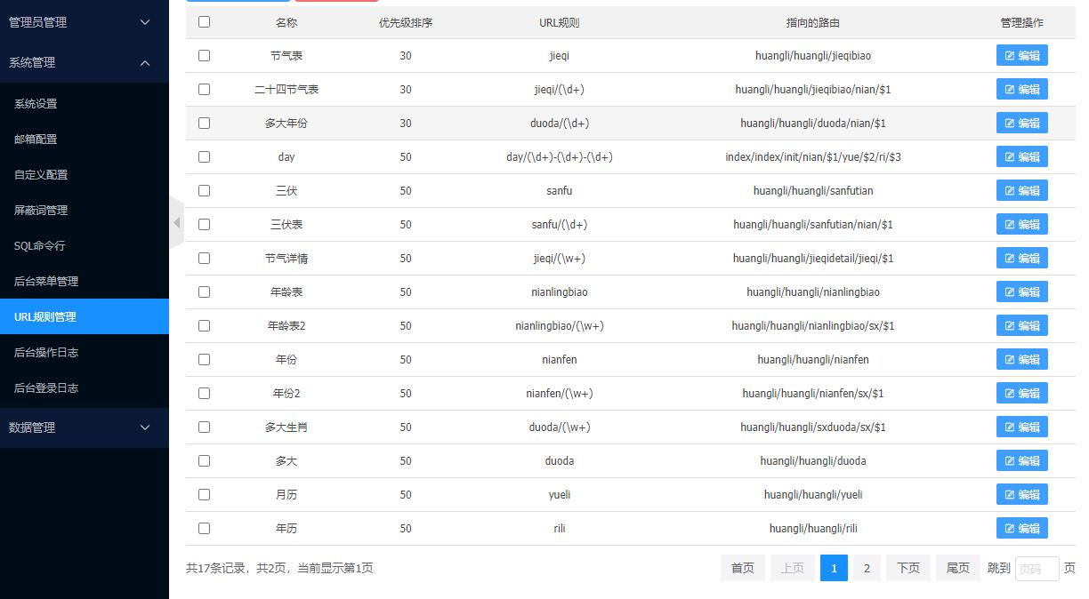The height and width of the screenshot is (599, 1089).
Task: Click the edit icon for 节气表 row
Action: [x=1010, y=56]
